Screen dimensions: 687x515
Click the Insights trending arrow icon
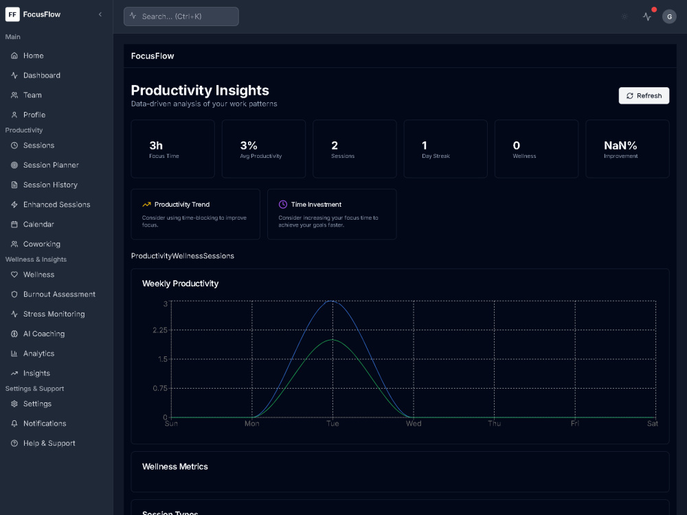(x=14, y=373)
